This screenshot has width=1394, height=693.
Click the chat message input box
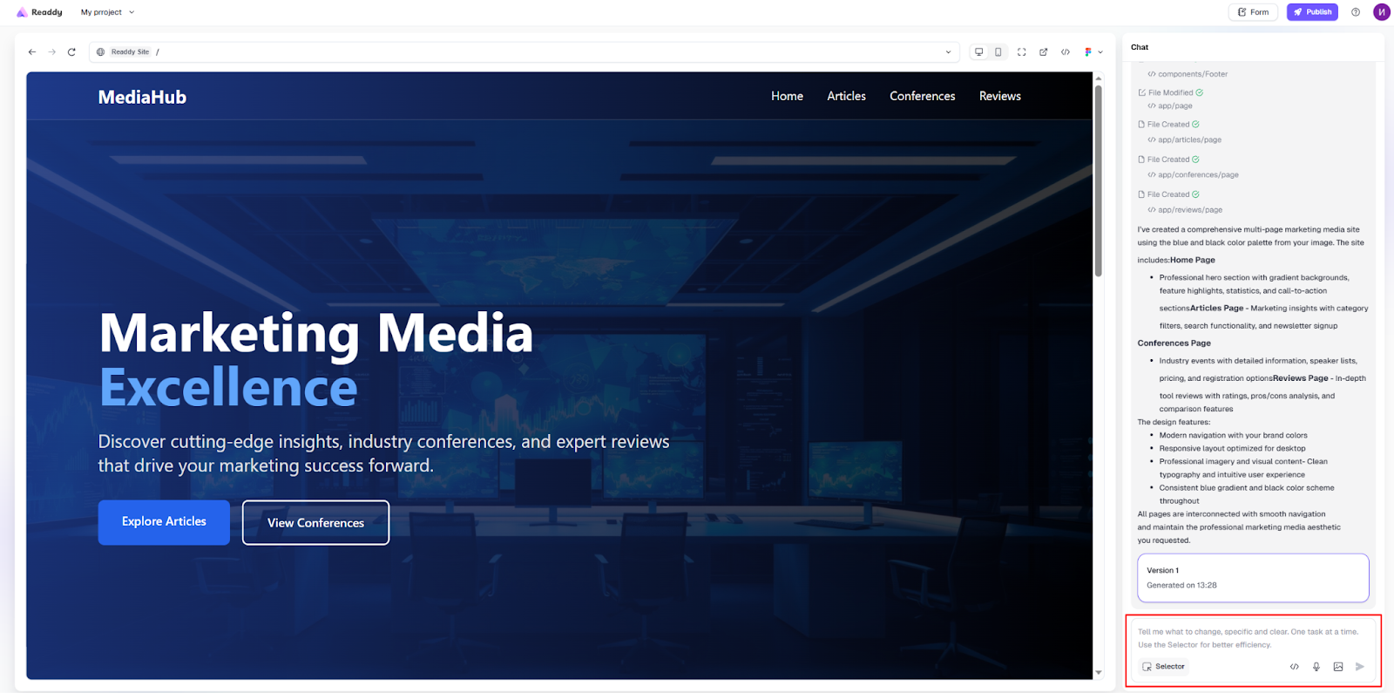[1253, 638]
